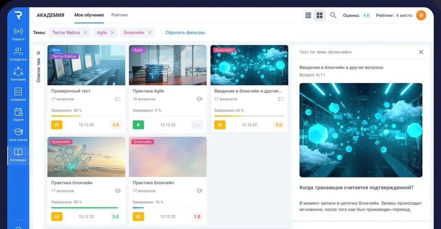Switch to grid view layout
The height and width of the screenshot is (229, 441).
[x=320, y=16]
